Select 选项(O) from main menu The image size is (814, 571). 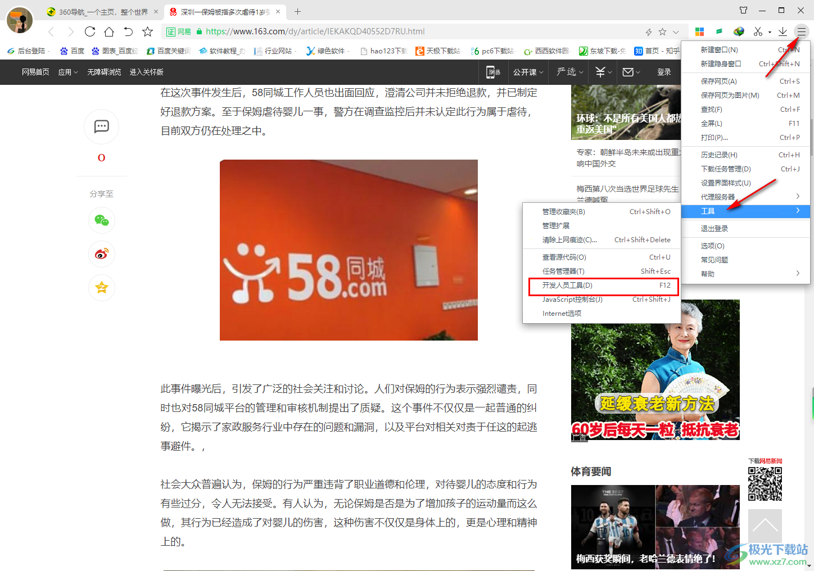pyautogui.click(x=745, y=246)
